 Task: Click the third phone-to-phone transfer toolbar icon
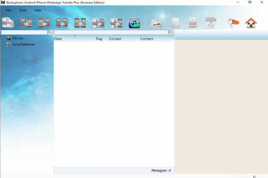(x=62, y=23)
